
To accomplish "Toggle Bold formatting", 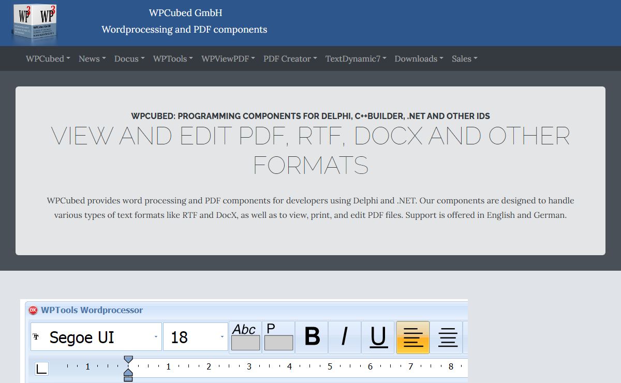I will click(312, 337).
